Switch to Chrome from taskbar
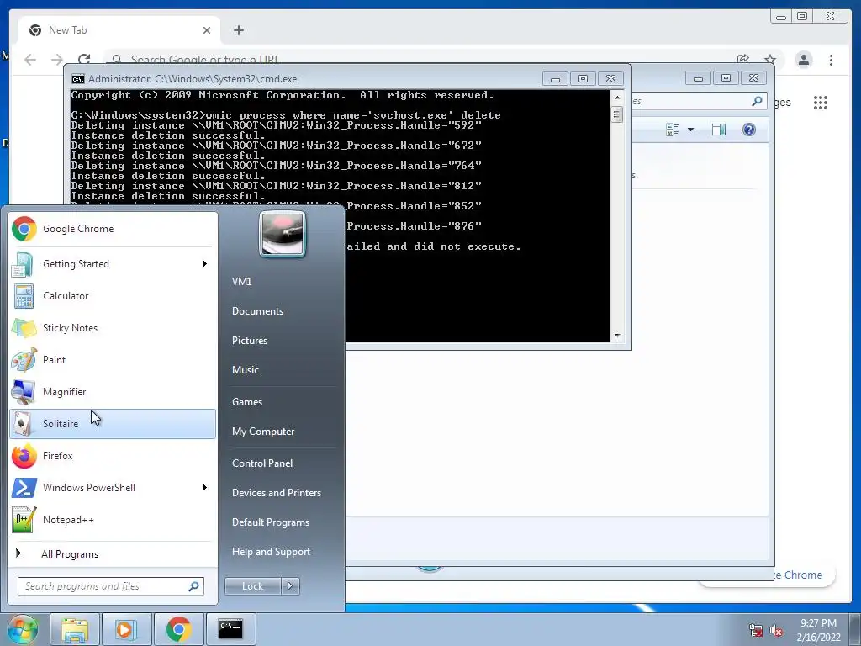 pyautogui.click(x=178, y=629)
